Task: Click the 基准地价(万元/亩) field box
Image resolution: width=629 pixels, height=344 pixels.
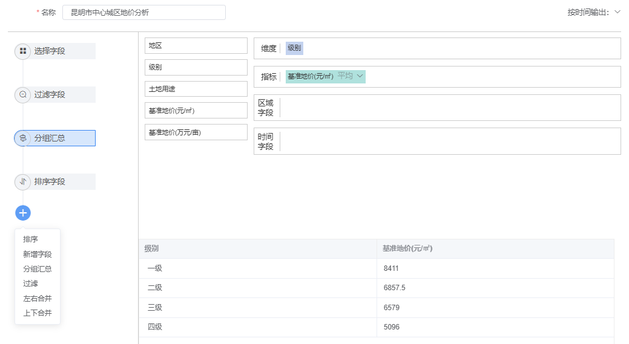Action: (x=196, y=132)
